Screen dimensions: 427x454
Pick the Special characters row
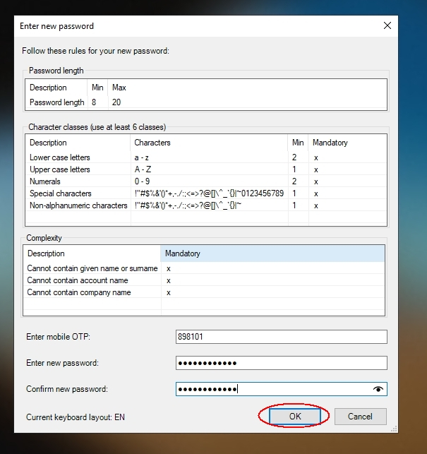[61, 193]
